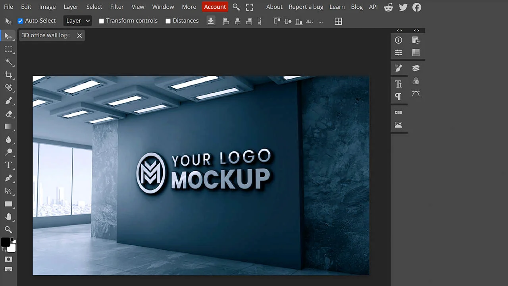This screenshot has height=286, width=508.
Task: Click the red Account button
Action: pos(215,7)
